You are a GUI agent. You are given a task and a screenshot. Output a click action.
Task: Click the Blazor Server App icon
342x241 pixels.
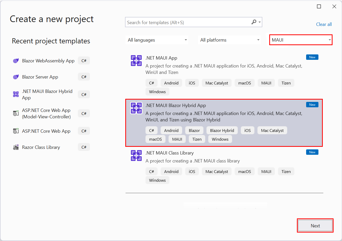(16, 77)
